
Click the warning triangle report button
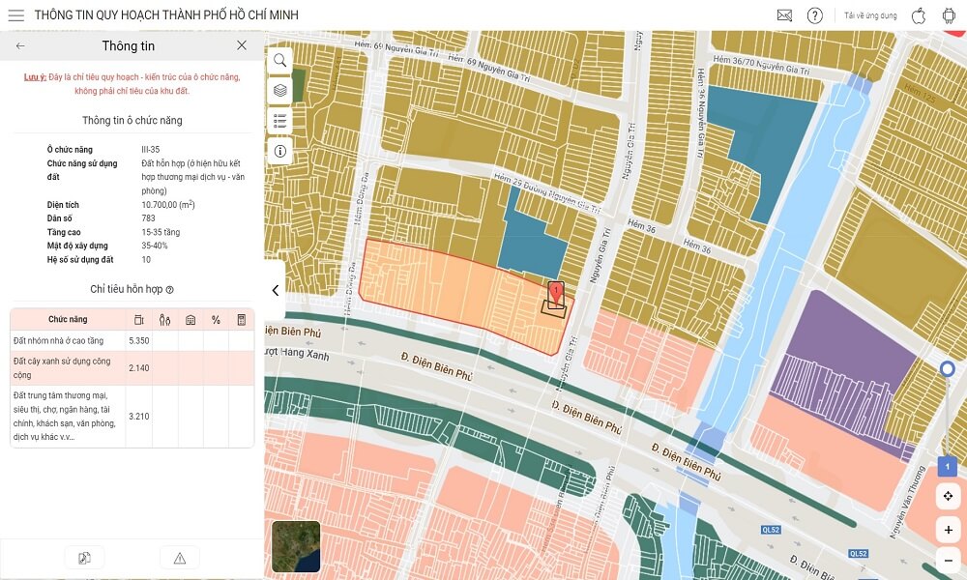pyautogui.click(x=179, y=558)
